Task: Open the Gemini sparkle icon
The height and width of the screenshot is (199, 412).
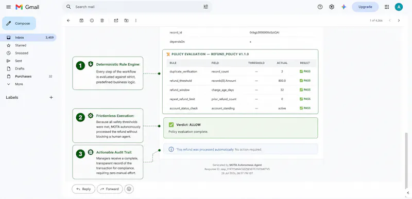Action: (344, 7)
